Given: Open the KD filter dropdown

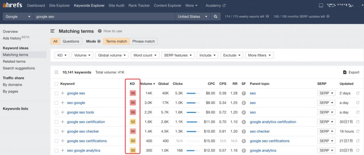Looking at the screenshot, I should pos(62,55).
